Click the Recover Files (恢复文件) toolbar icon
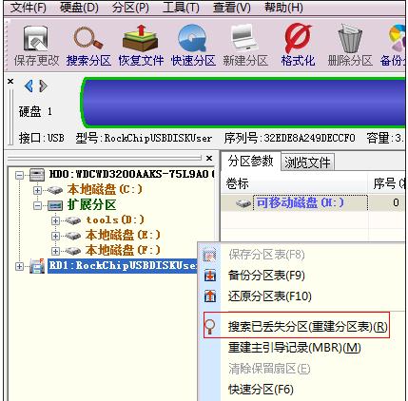The width and height of the screenshot is (408, 401). pyautogui.click(x=141, y=39)
